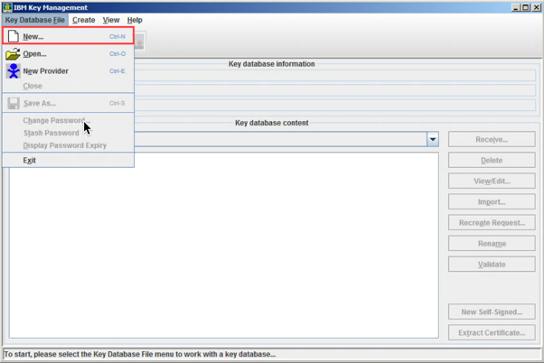
Task: Click the Import... button
Action: pyautogui.click(x=492, y=201)
